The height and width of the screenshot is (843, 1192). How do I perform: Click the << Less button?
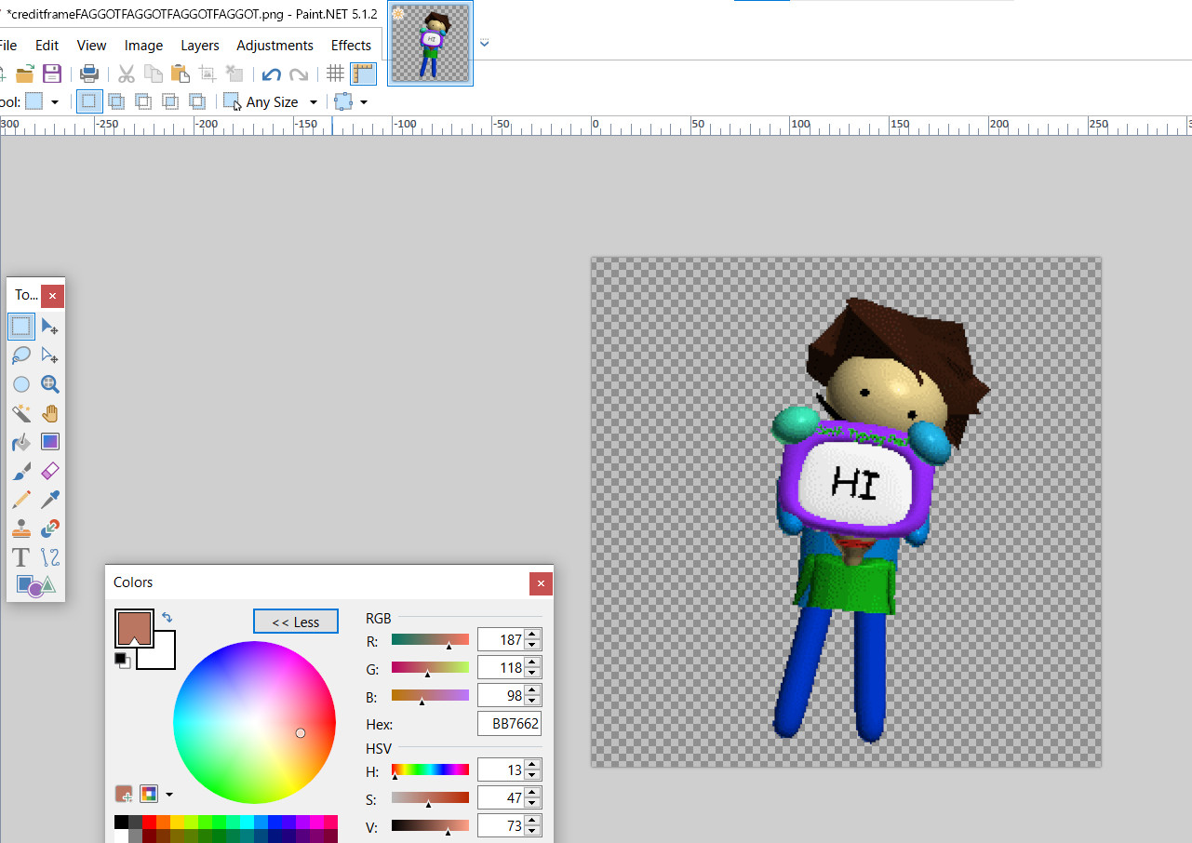pyautogui.click(x=296, y=622)
